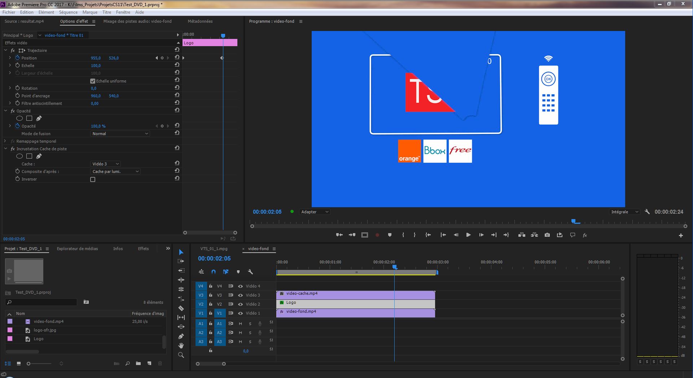The image size is (693, 378).
Task: Click Play in Program monitor
Action: click(468, 235)
